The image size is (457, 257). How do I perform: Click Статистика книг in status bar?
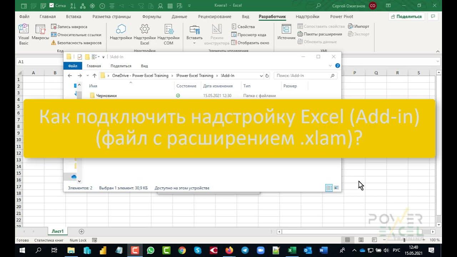[49, 240]
